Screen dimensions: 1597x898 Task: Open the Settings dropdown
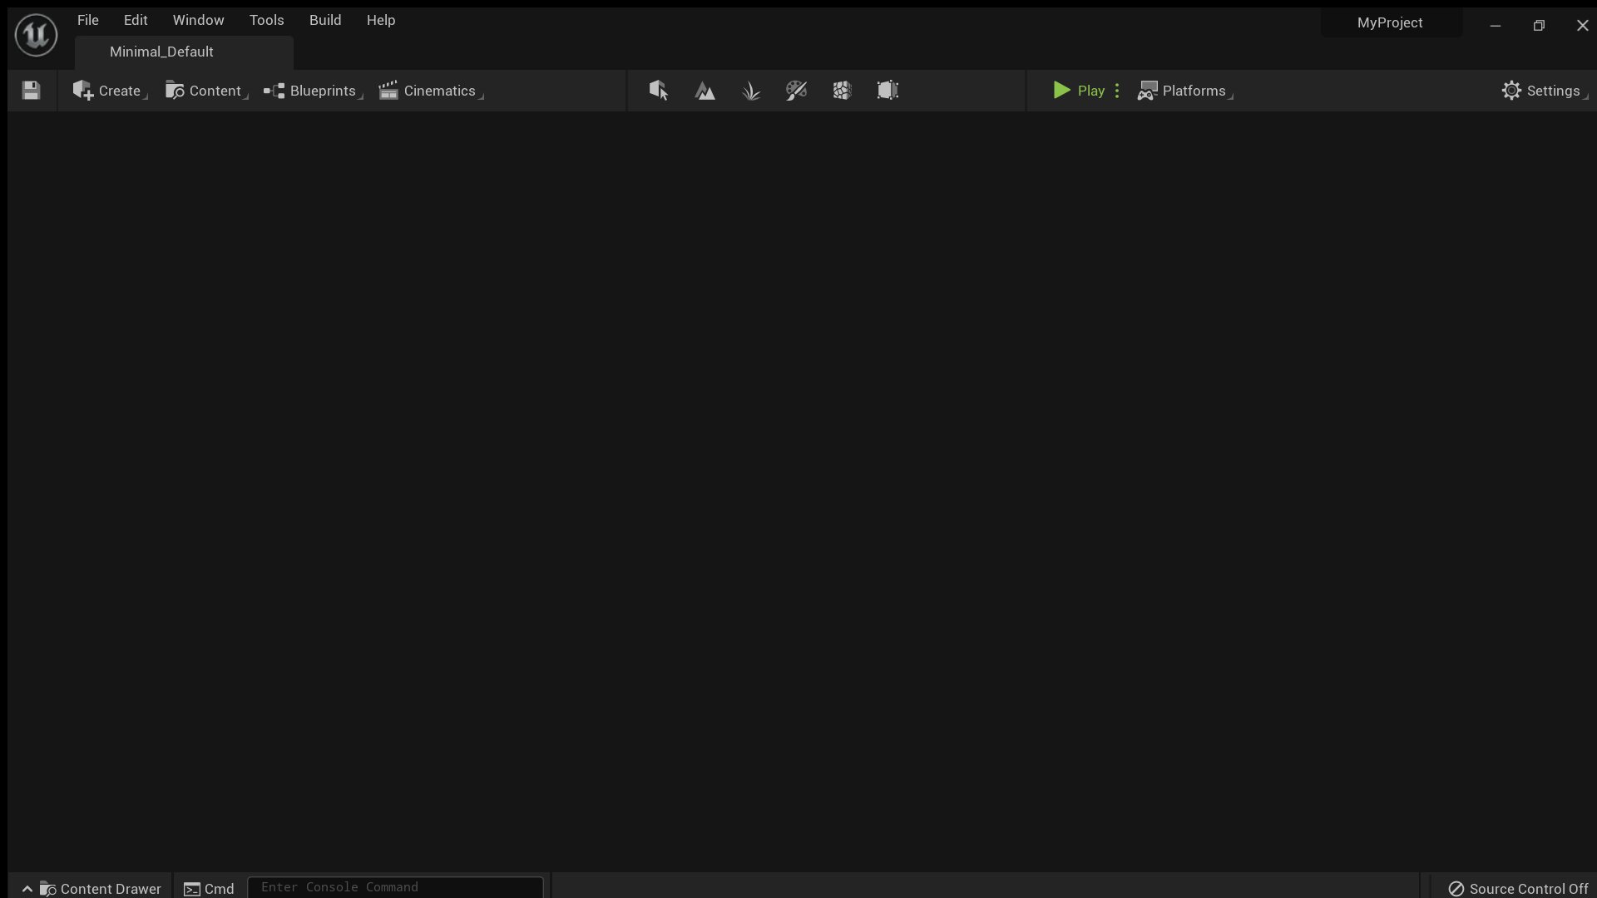point(1542,91)
